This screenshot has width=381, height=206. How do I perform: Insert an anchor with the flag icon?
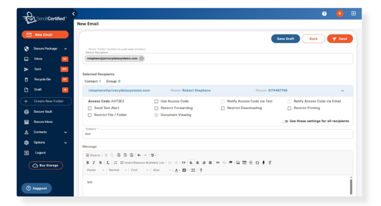coord(231,163)
